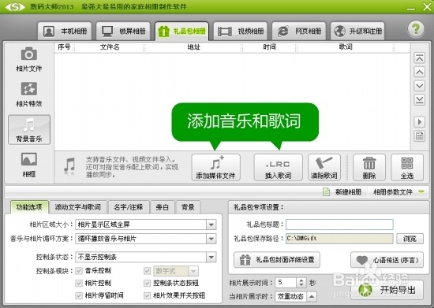Toggle the 相片效果开关按钮 checkbox
The image size is (434, 308).
(147, 295)
